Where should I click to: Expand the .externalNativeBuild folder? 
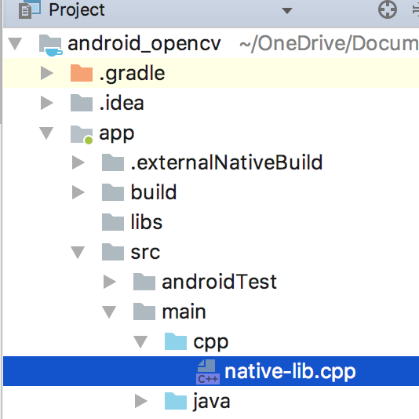pyautogui.click(x=78, y=162)
